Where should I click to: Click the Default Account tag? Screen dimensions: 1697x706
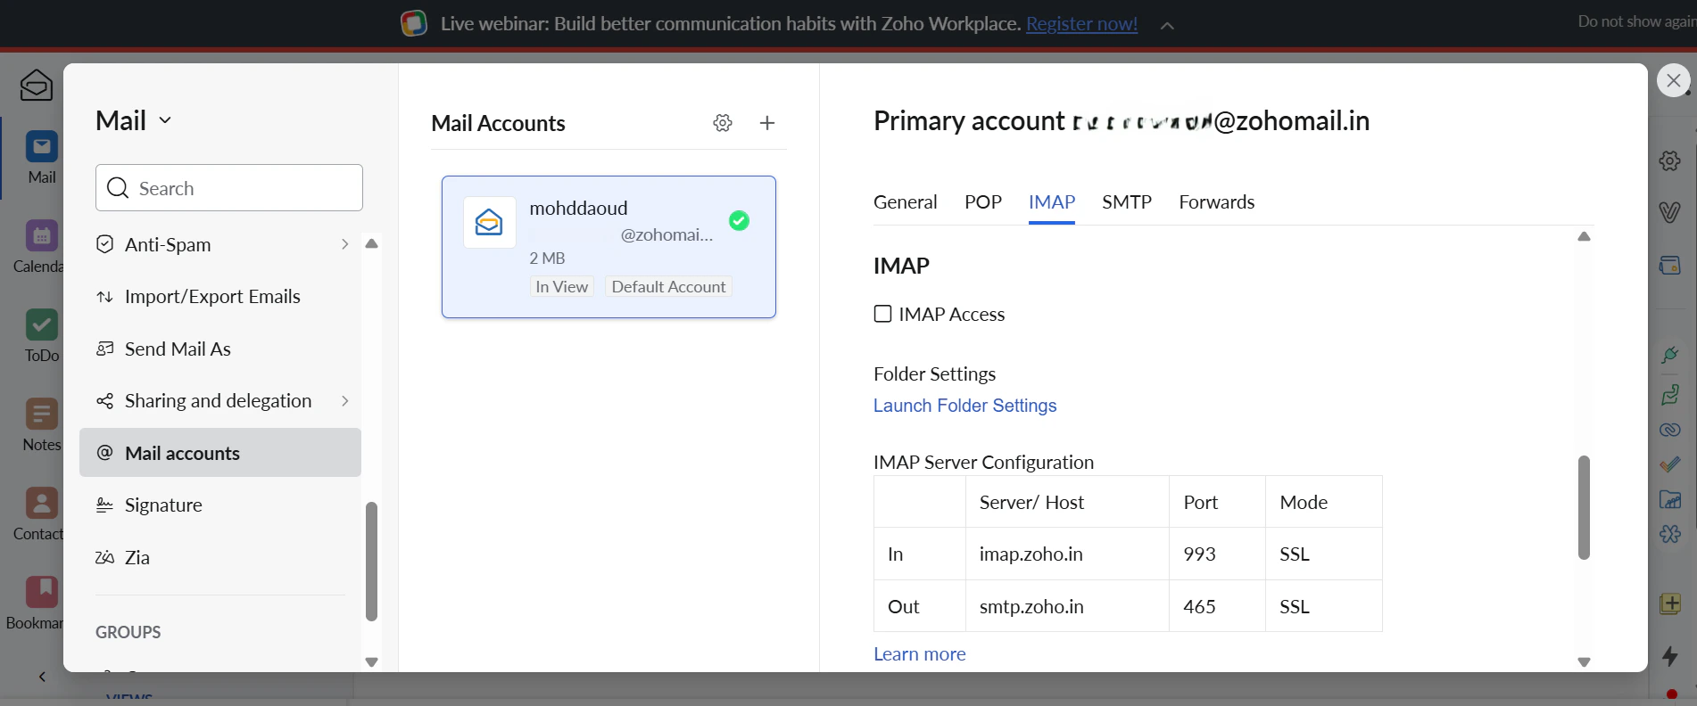click(x=668, y=287)
